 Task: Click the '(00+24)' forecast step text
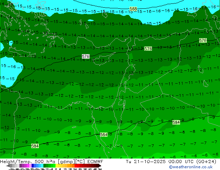pos(206,162)
